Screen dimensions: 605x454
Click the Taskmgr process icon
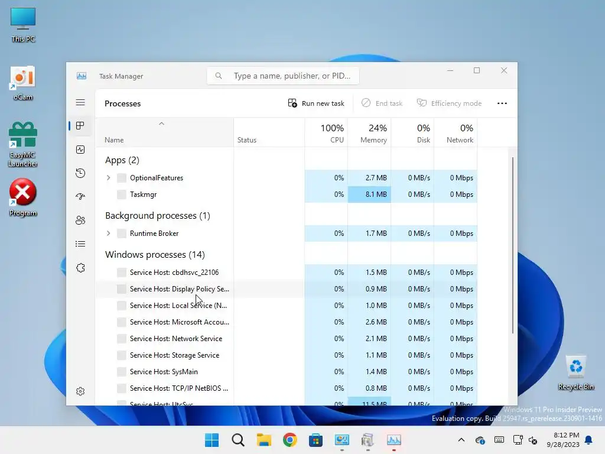[x=122, y=194]
